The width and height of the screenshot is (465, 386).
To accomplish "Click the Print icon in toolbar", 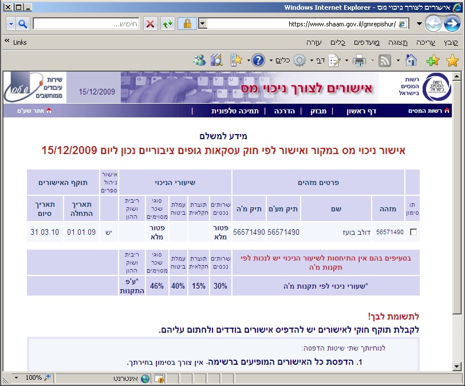I will [359, 60].
